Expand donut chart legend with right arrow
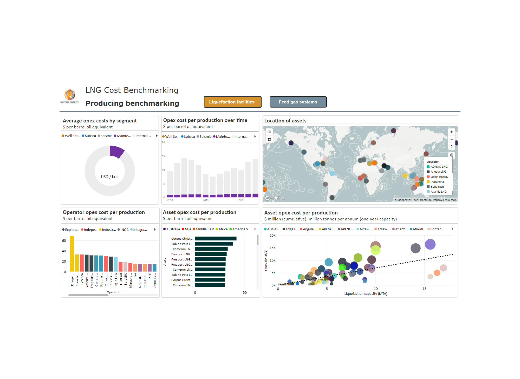The image size is (520, 379). [157, 136]
